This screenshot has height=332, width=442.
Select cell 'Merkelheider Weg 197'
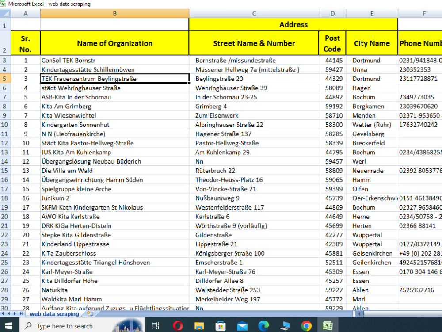tap(254, 299)
